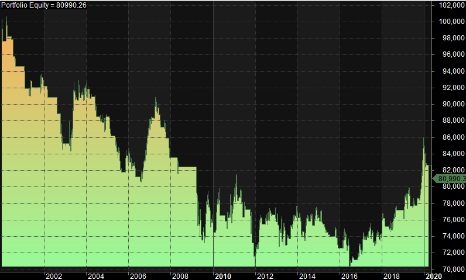466x280 pixels.
Task: Click the green 80,990.3 current value marker
Action: tap(450, 179)
